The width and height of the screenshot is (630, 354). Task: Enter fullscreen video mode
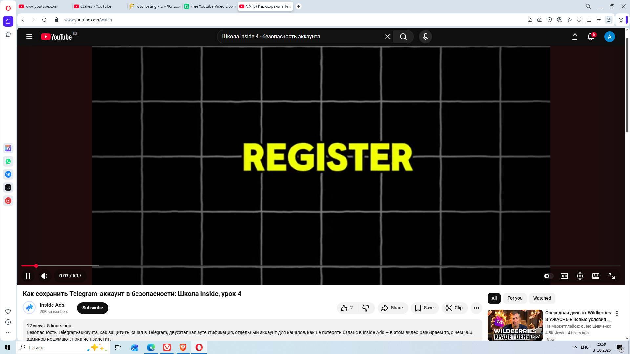point(611,276)
